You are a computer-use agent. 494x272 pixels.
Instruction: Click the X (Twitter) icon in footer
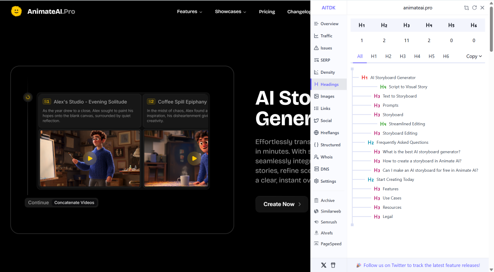[323, 265]
